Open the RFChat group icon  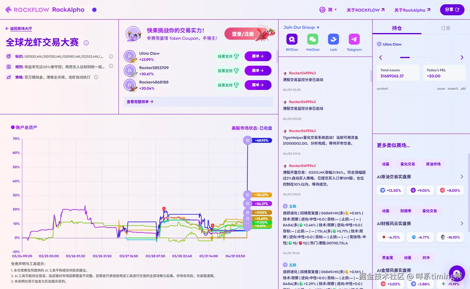coord(292,39)
